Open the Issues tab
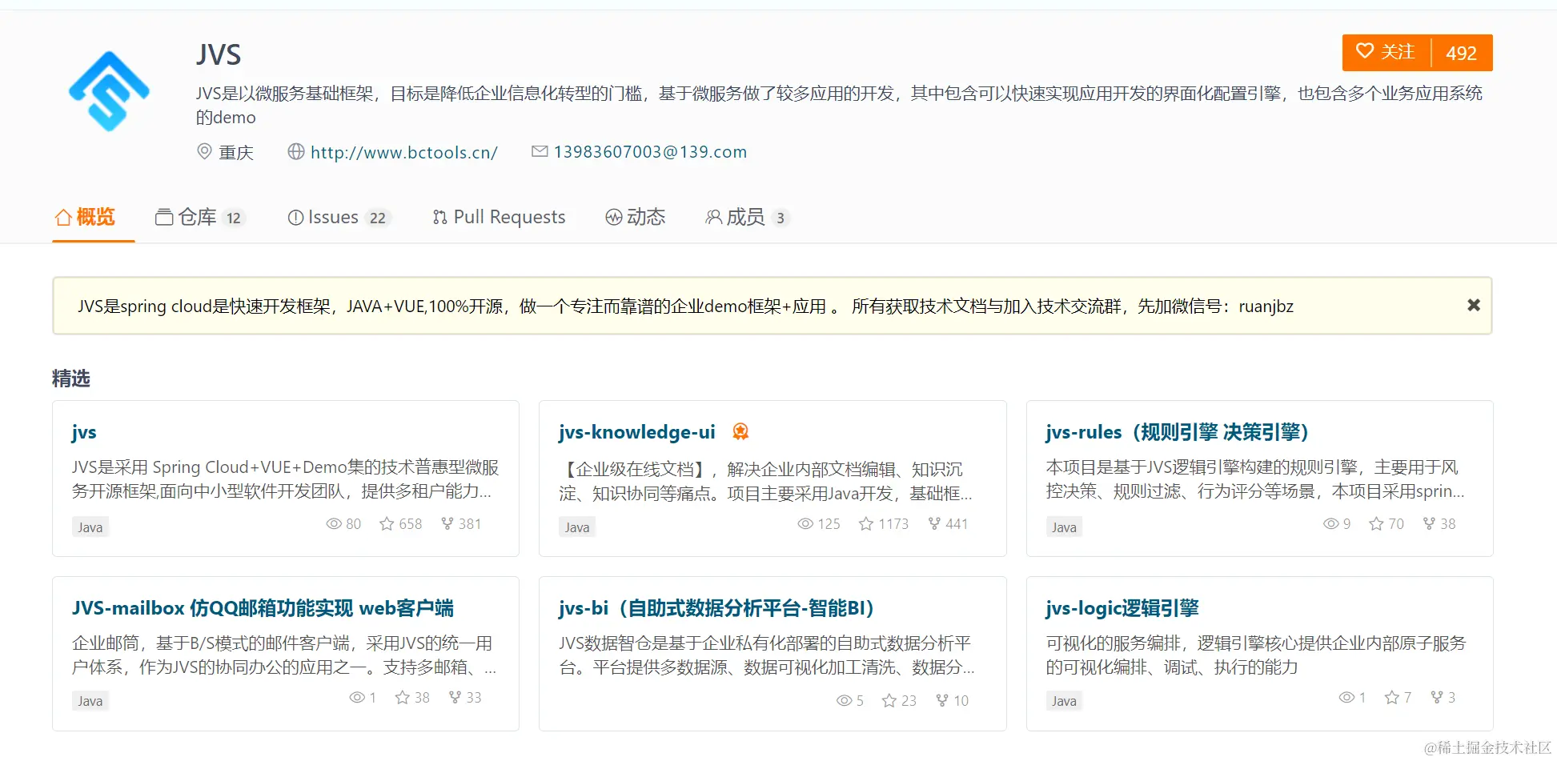The image size is (1557, 761). coord(339,217)
